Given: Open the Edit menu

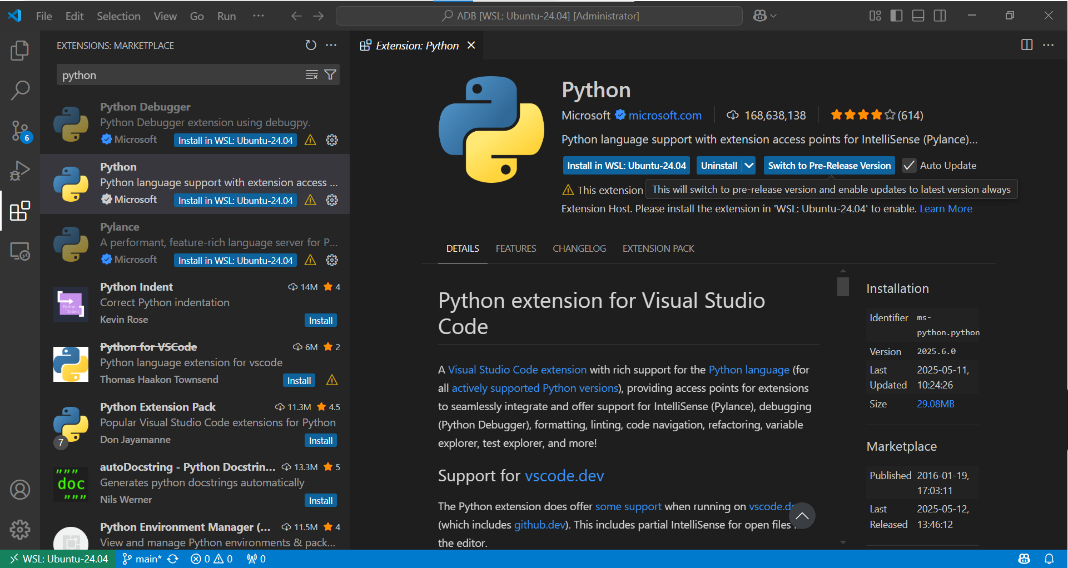Looking at the screenshot, I should pyautogui.click(x=74, y=16).
